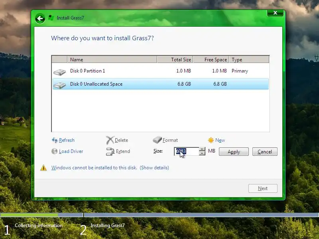The height and width of the screenshot is (239, 319).
Task: Click the Load Driver disc icon
Action: 54,151
